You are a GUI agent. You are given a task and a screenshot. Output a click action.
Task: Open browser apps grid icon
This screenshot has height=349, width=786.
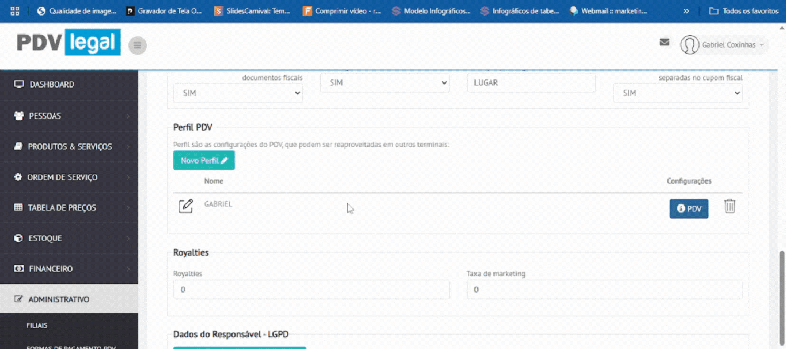[x=15, y=11]
